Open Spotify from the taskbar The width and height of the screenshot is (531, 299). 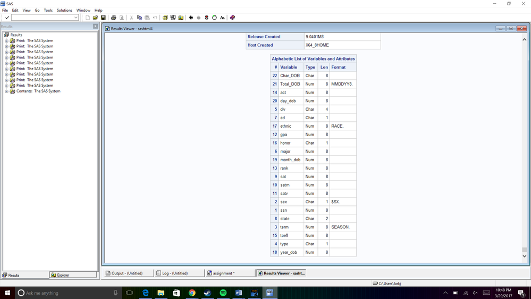click(x=223, y=293)
